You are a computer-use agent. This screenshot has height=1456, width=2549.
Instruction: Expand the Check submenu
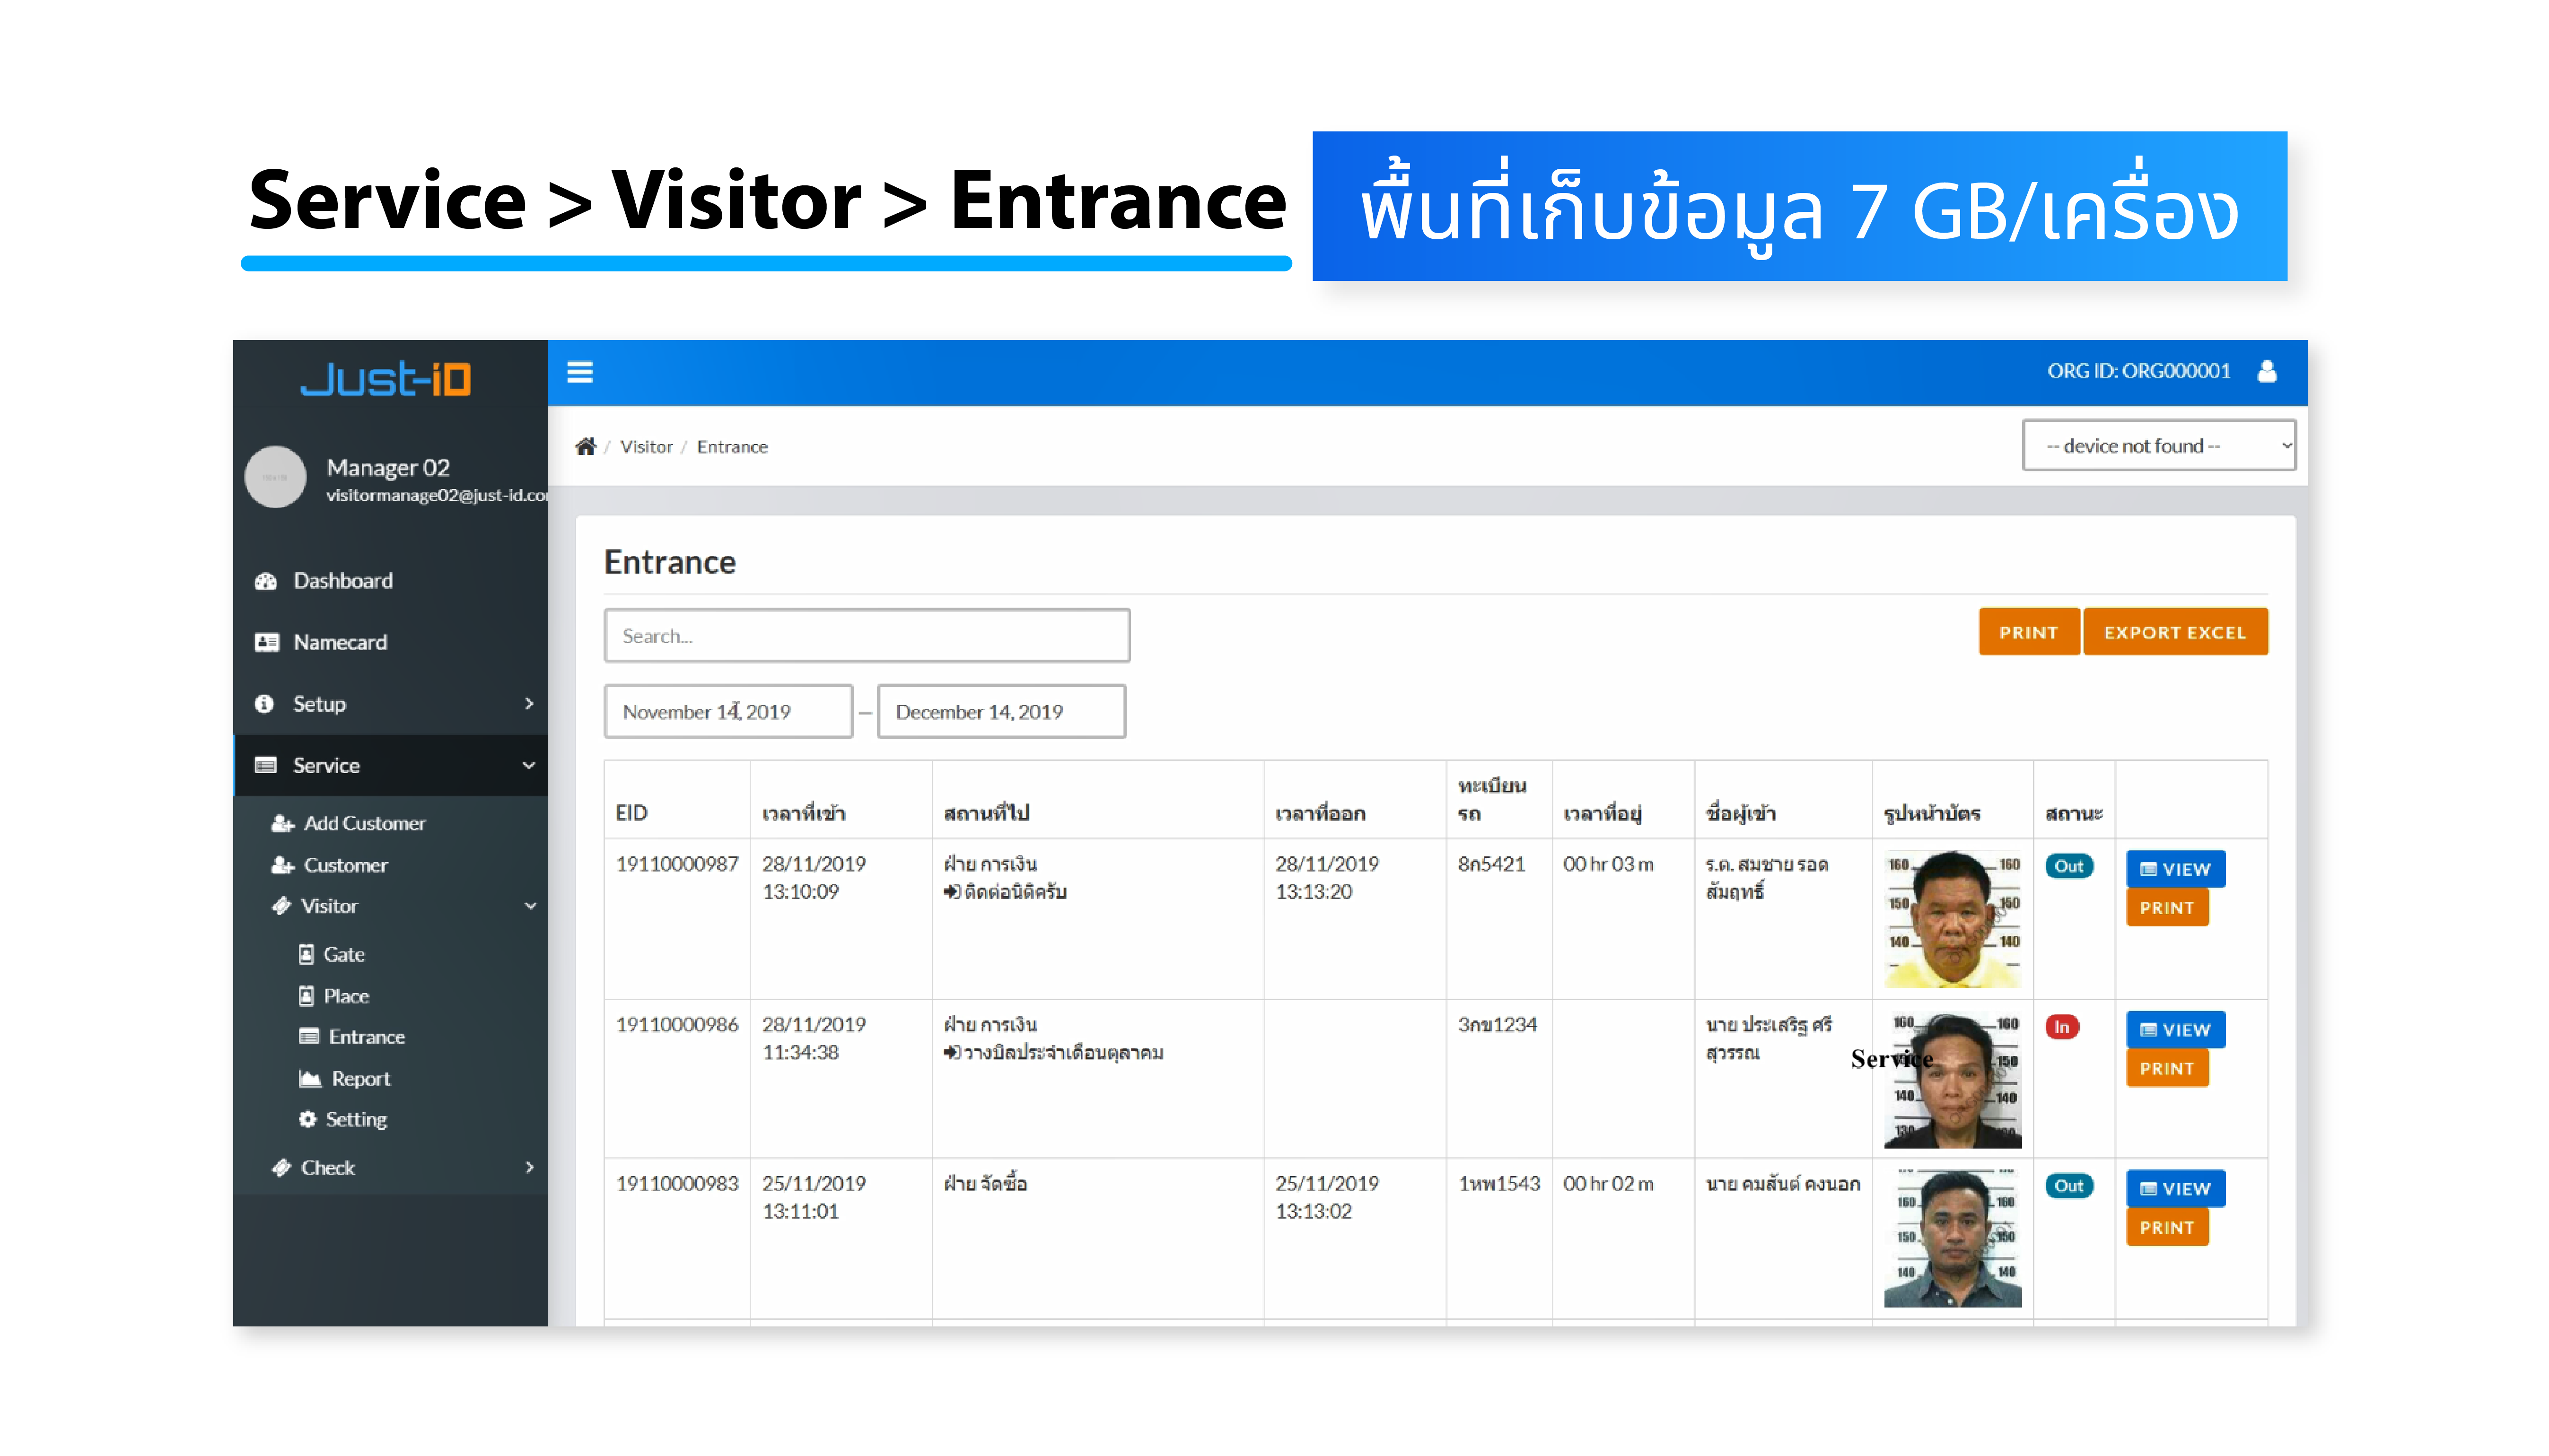[529, 1167]
